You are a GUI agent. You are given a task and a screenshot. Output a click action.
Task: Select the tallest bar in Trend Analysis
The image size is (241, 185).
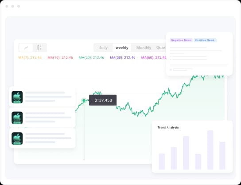point(210,150)
